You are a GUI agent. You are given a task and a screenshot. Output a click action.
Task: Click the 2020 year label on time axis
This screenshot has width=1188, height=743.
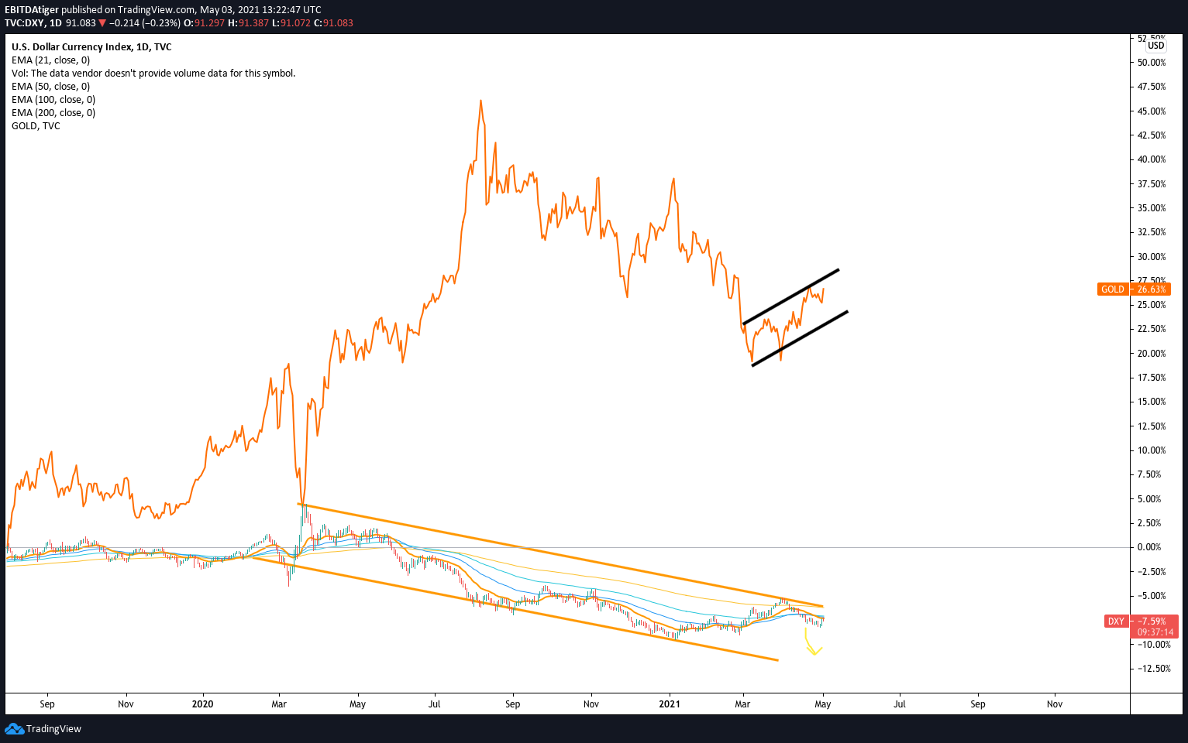coord(202,704)
